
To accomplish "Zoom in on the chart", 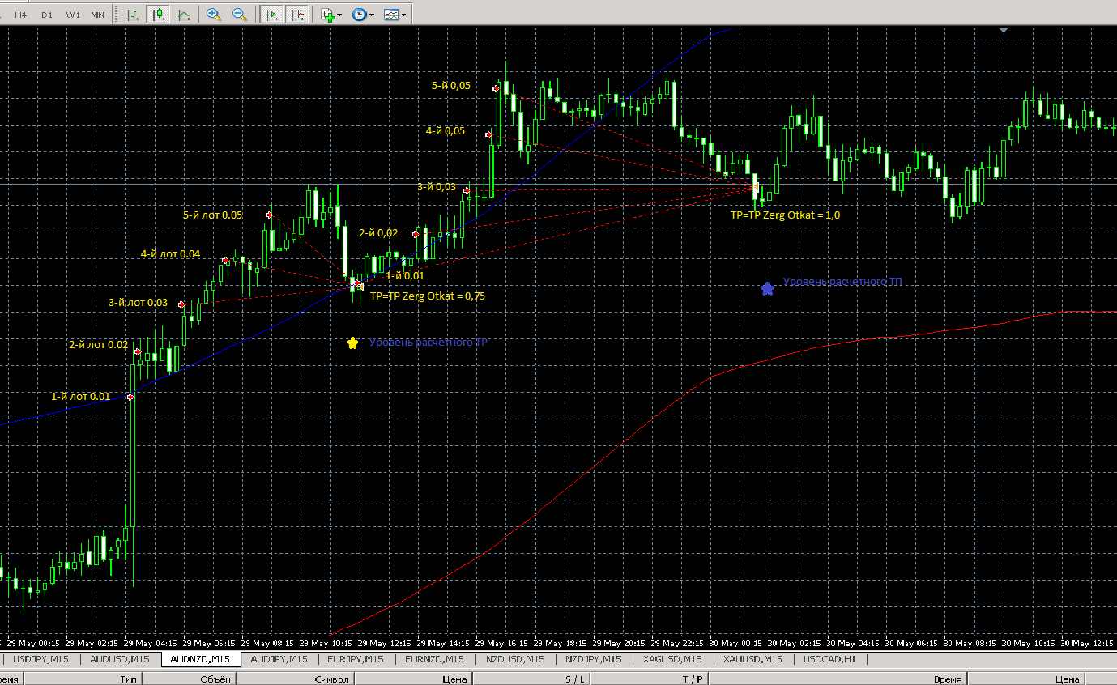I will point(214,14).
